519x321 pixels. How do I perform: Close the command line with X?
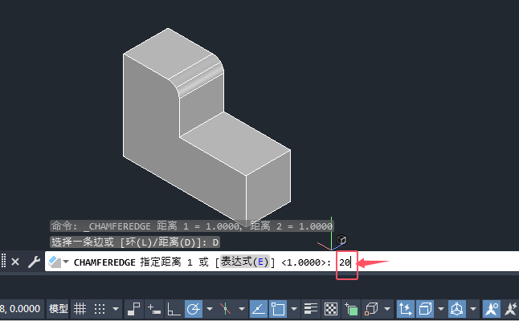pyautogui.click(x=15, y=262)
